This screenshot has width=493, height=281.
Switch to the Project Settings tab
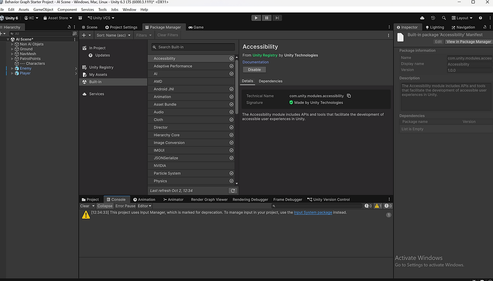[x=121, y=27]
